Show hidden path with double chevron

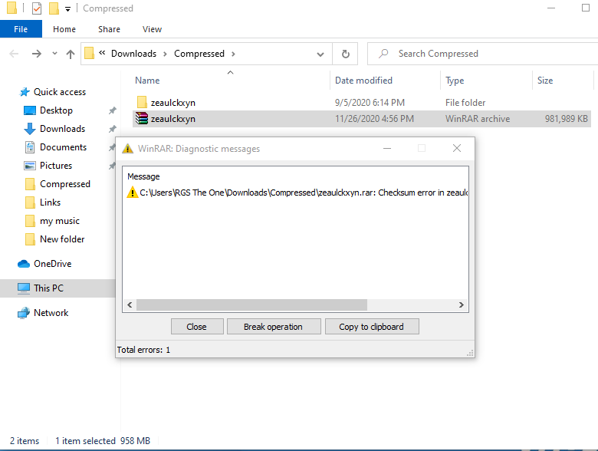[x=102, y=53]
